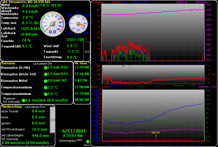Viewport: 218px width, 147px height.
Task: Click green LED beside Böenspitze Mittel
Action: point(46,81)
